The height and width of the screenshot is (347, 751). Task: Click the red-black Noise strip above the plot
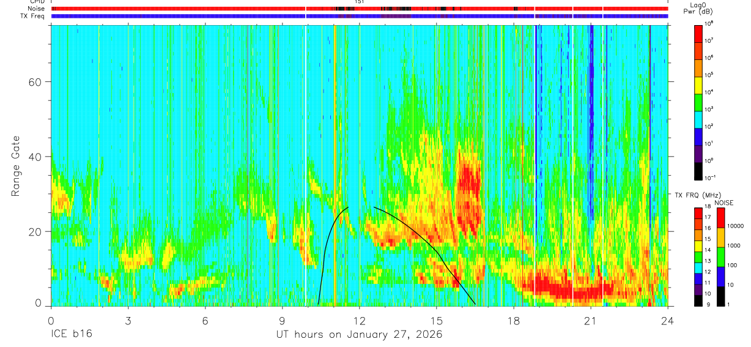point(360,9)
